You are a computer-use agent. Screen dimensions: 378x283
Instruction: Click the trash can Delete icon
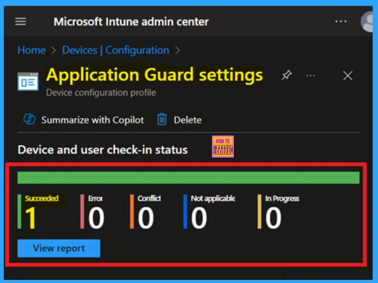162,119
